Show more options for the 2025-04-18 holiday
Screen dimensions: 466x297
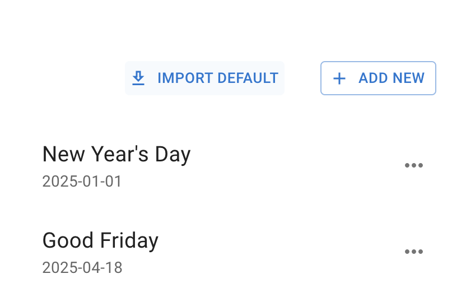pos(413,252)
